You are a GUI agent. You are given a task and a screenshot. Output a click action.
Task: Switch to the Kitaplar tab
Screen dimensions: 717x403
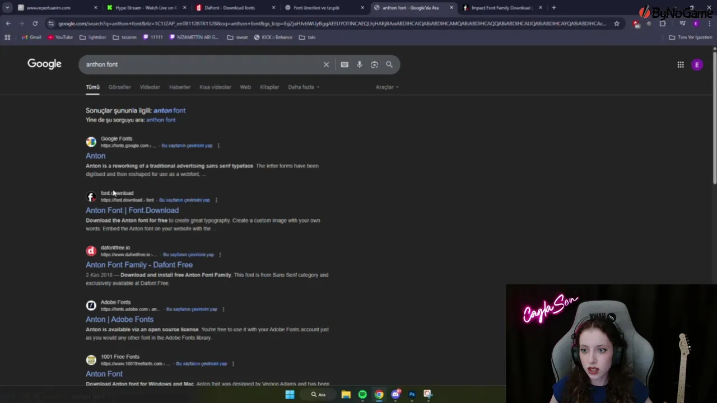(269, 87)
